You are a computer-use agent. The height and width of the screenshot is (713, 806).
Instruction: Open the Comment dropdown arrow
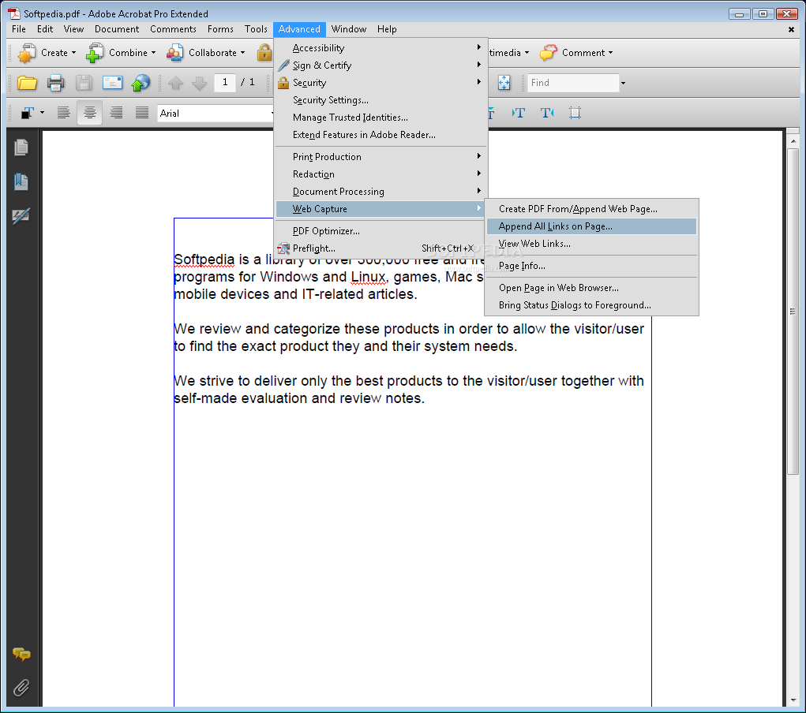[x=611, y=53]
